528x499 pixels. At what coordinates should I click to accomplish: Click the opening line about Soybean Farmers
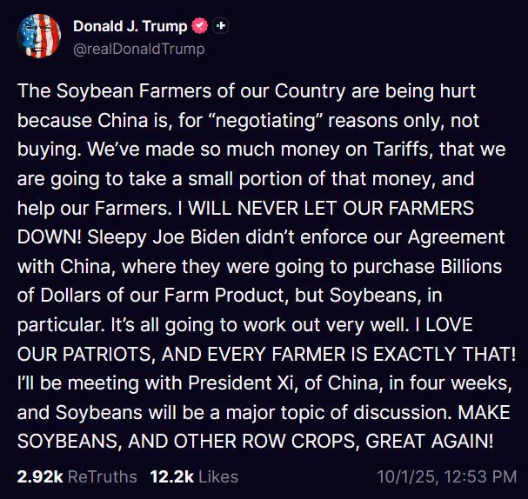(x=244, y=92)
